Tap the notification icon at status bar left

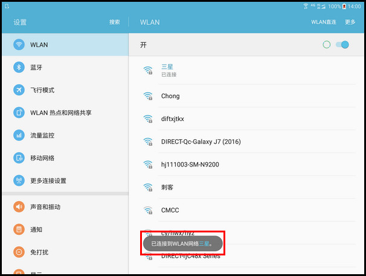point(7,6)
